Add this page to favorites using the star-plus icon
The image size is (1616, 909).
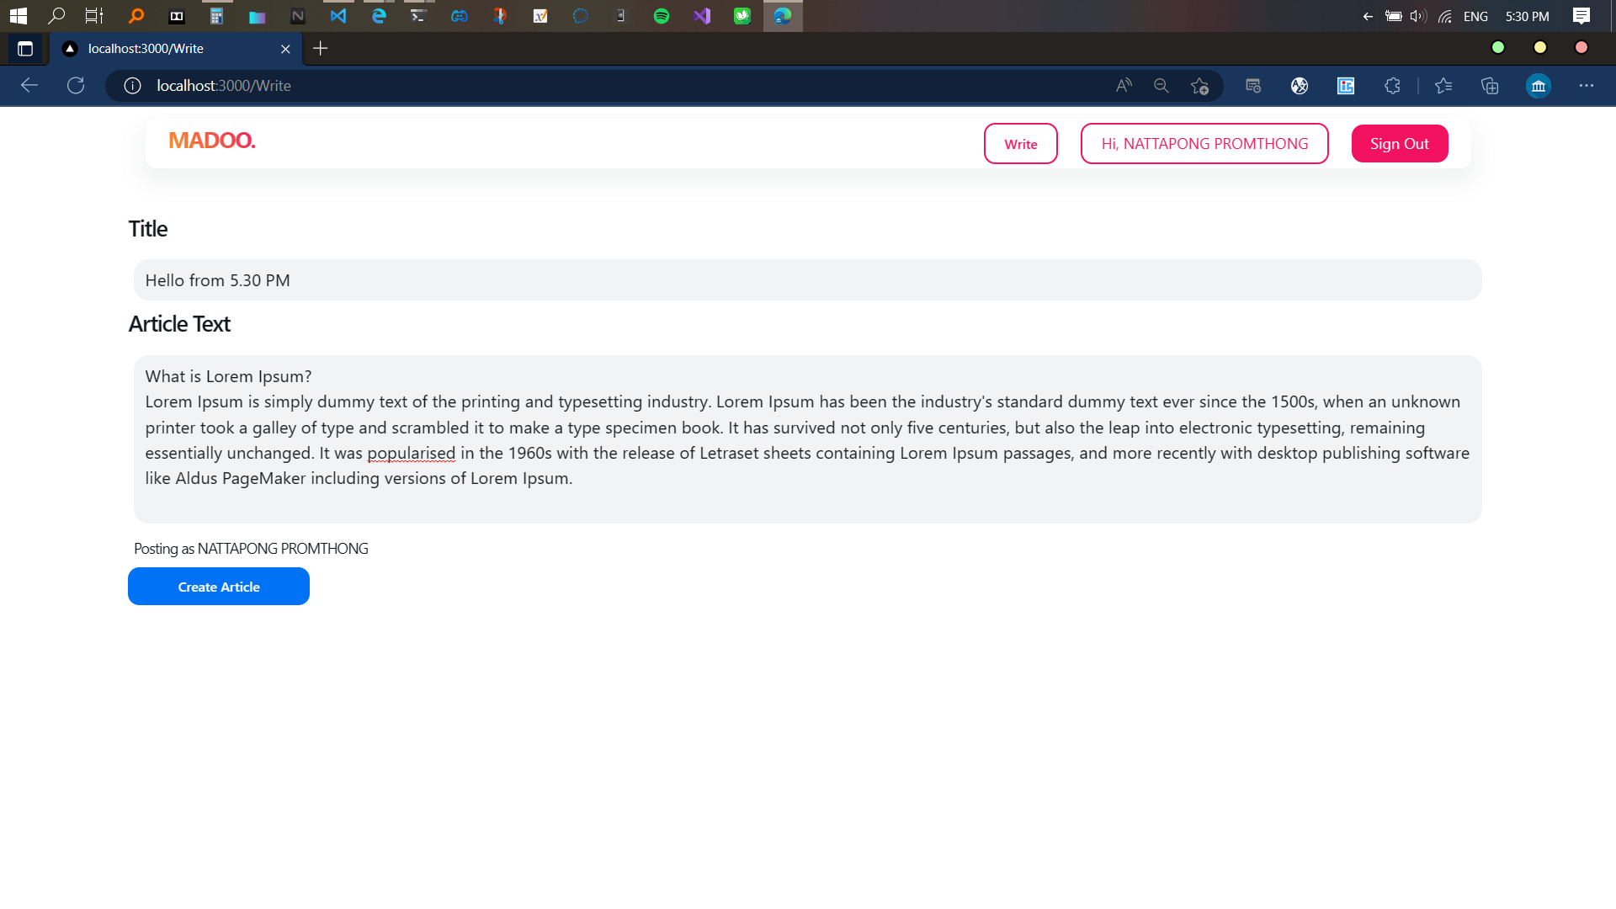click(1199, 86)
